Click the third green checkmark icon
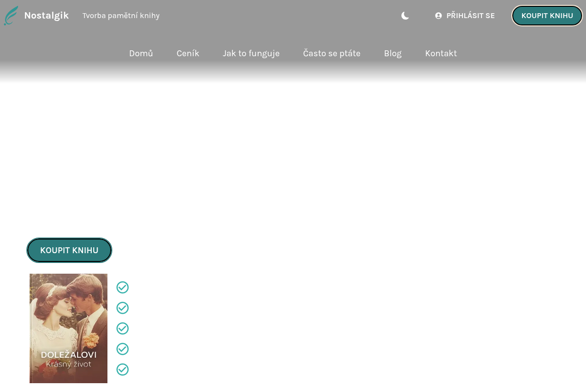 point(123,328)
